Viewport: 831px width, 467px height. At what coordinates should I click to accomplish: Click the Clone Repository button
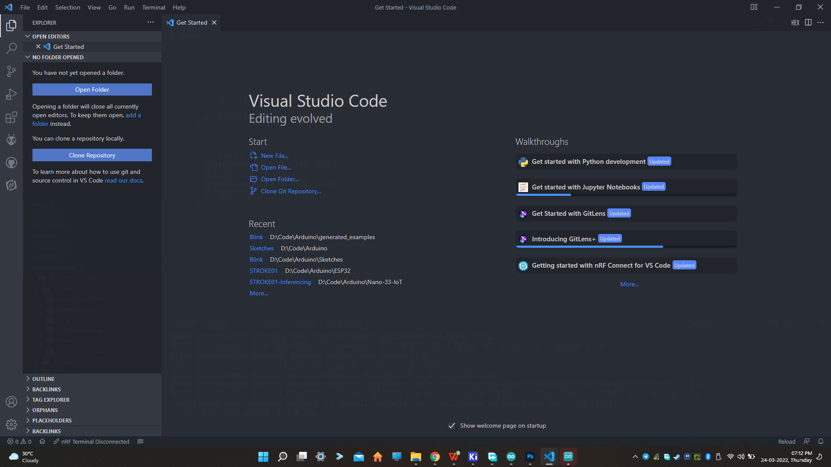tap(92, 155)
